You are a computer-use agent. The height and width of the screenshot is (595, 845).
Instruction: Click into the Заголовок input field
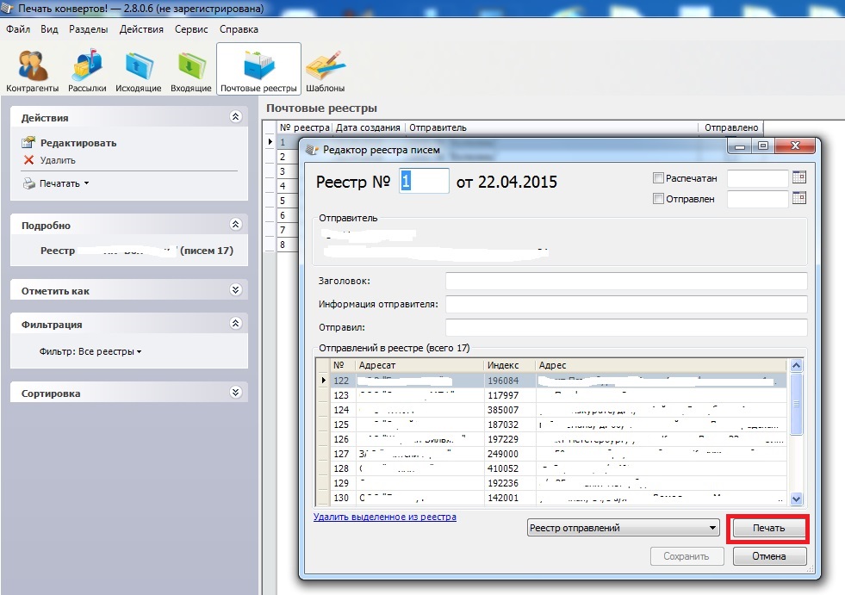pos(625,282)
